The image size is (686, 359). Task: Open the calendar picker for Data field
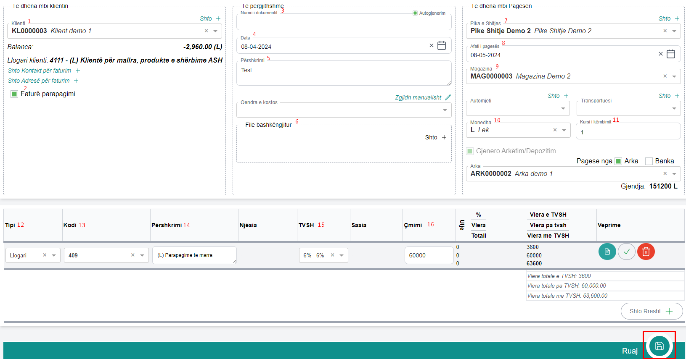tap(442, 46)
